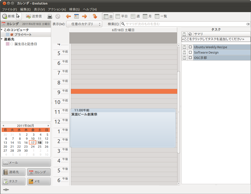The height and width of the screenshot is (194, 251).
Task: Click task icon beside OSC京都
Action: [184, 58]
